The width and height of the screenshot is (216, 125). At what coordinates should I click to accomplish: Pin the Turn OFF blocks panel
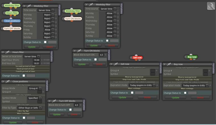pyautogui.click(x=54, y=101)
